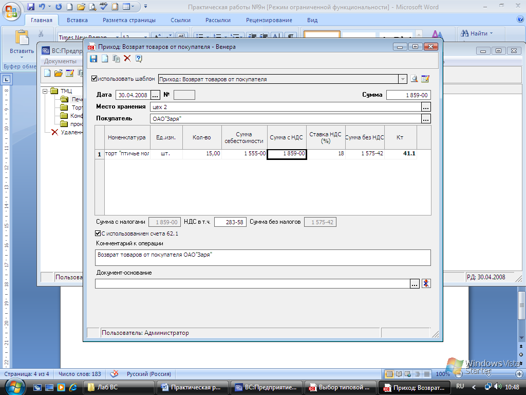526x395 pixels.
Task: Switch to Выбор типовой taskbar window
Action: (x=340, y=387)
